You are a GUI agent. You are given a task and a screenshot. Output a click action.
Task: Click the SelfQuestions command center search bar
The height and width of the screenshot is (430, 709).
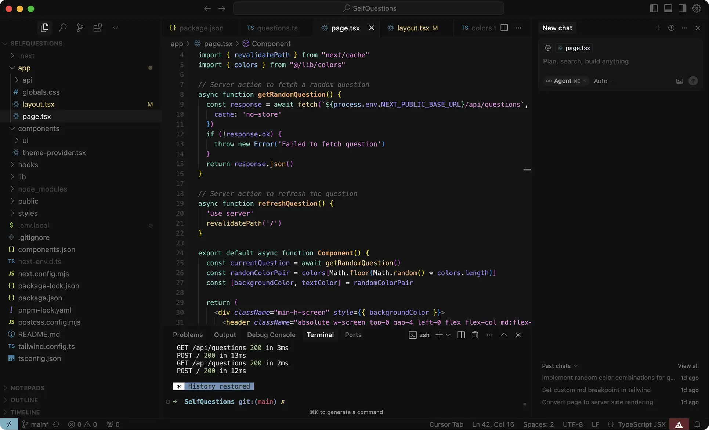(x=369, y=8)
